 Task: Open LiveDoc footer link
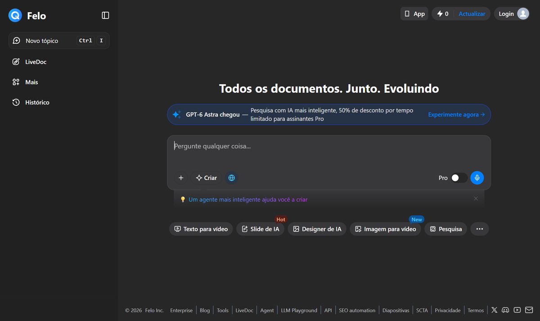(244, 310)
